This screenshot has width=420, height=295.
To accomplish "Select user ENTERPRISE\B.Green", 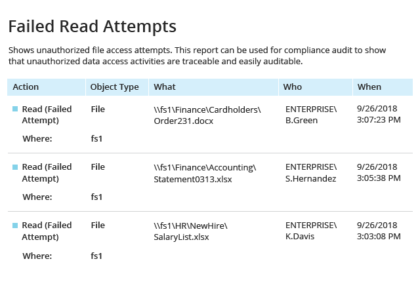I will click(311, 115).
